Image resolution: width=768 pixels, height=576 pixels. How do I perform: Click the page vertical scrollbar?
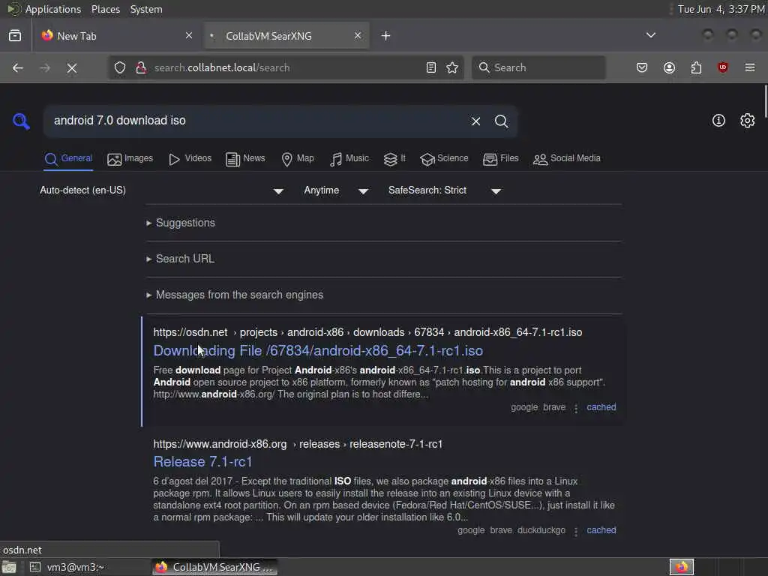click(764, 100)
